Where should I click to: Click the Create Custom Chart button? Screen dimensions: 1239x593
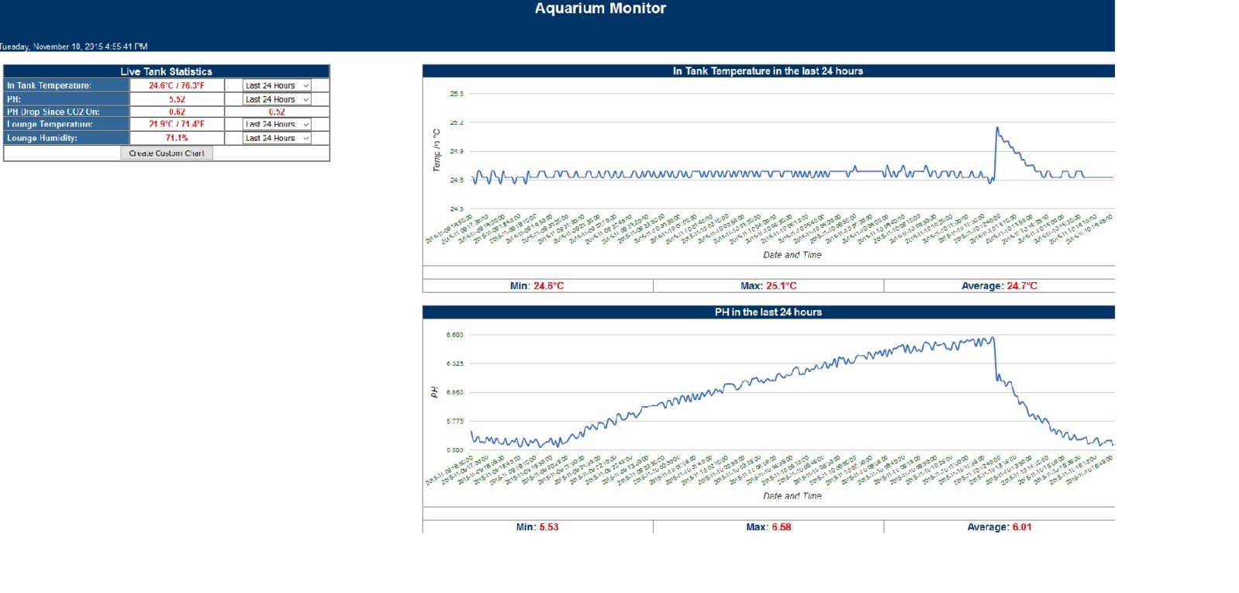click(x=167, y=153)
